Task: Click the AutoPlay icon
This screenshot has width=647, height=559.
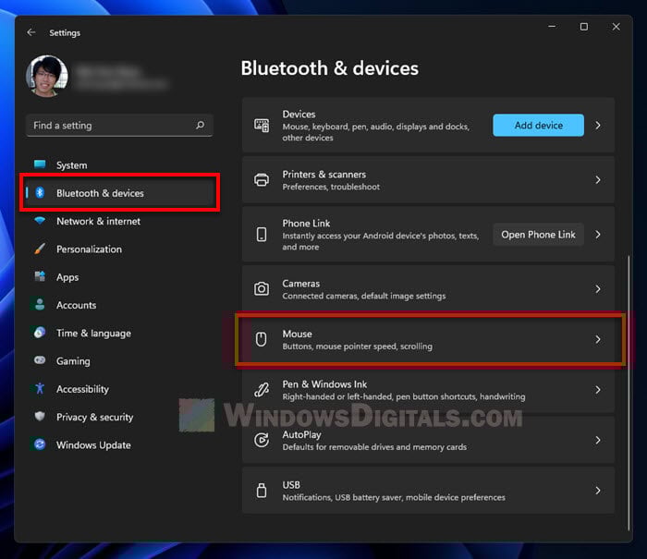Action: [262, 440]
